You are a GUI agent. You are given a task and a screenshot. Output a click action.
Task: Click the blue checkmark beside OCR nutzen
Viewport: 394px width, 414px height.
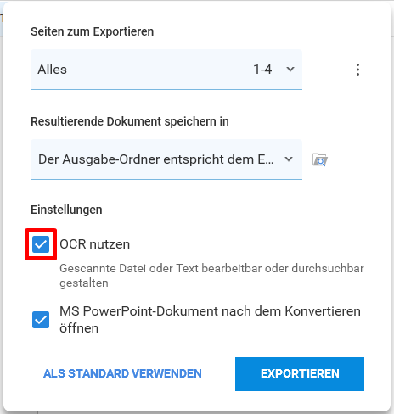[41, 244]
